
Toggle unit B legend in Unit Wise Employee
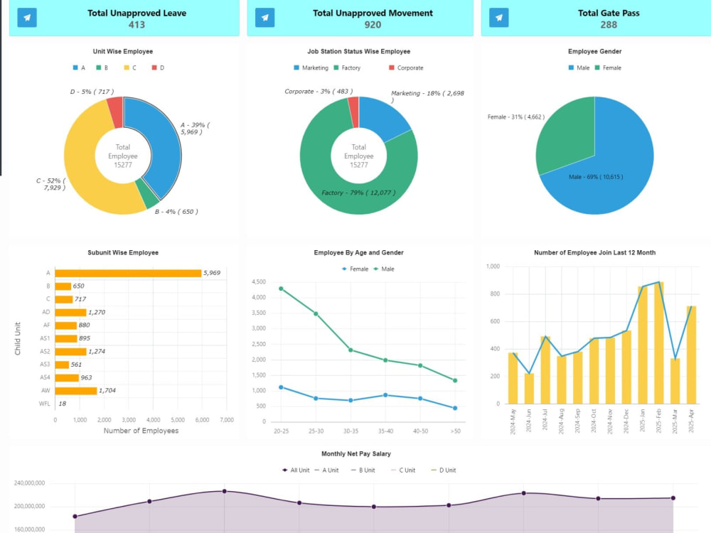102,68
